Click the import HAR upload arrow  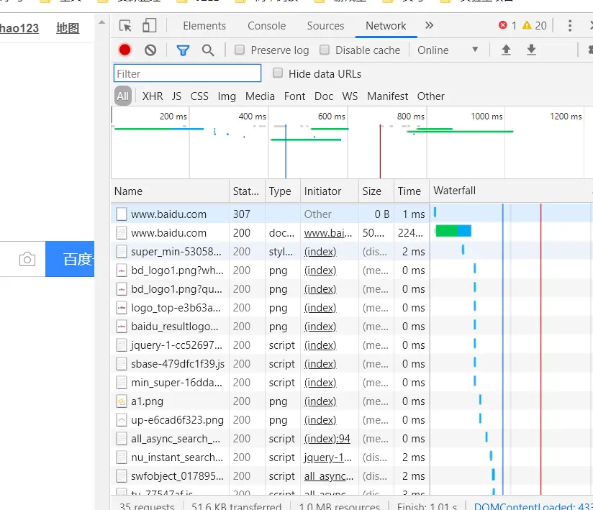click(506, 50)
